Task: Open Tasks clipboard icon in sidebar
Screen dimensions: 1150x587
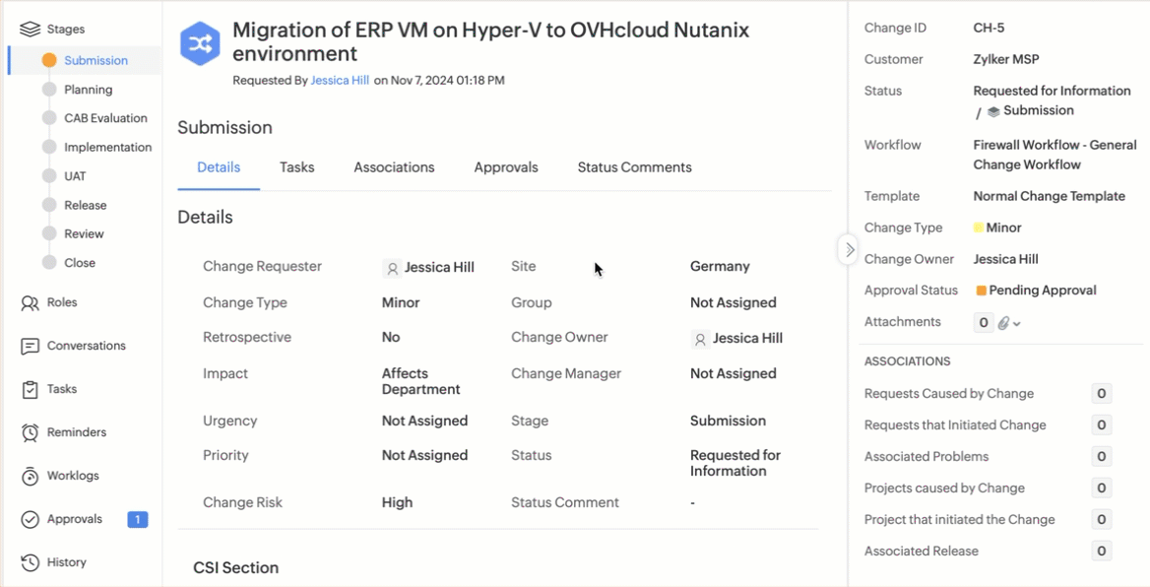Action: [30, 390]
